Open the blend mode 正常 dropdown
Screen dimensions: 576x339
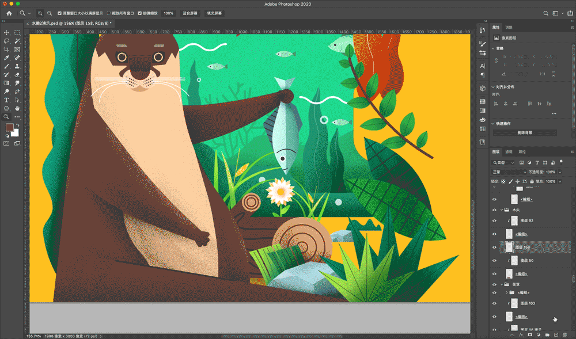click(x=509, y=172)
